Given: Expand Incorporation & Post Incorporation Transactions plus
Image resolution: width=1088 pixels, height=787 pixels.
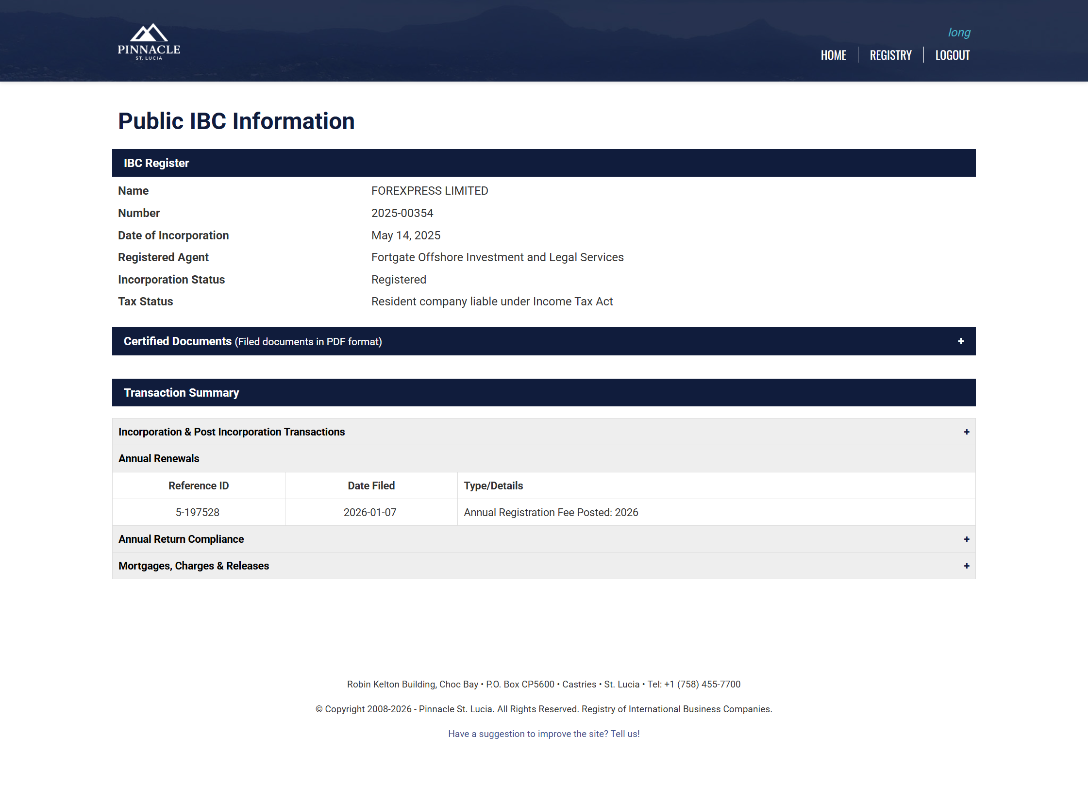Looking at the screenshot, I should (967, 432).
